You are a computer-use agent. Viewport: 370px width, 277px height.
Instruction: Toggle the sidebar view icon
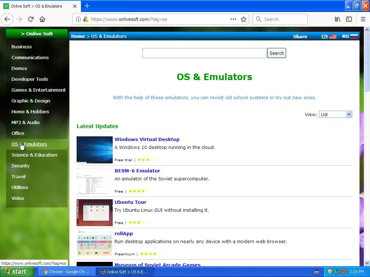(x=349, y=19)
